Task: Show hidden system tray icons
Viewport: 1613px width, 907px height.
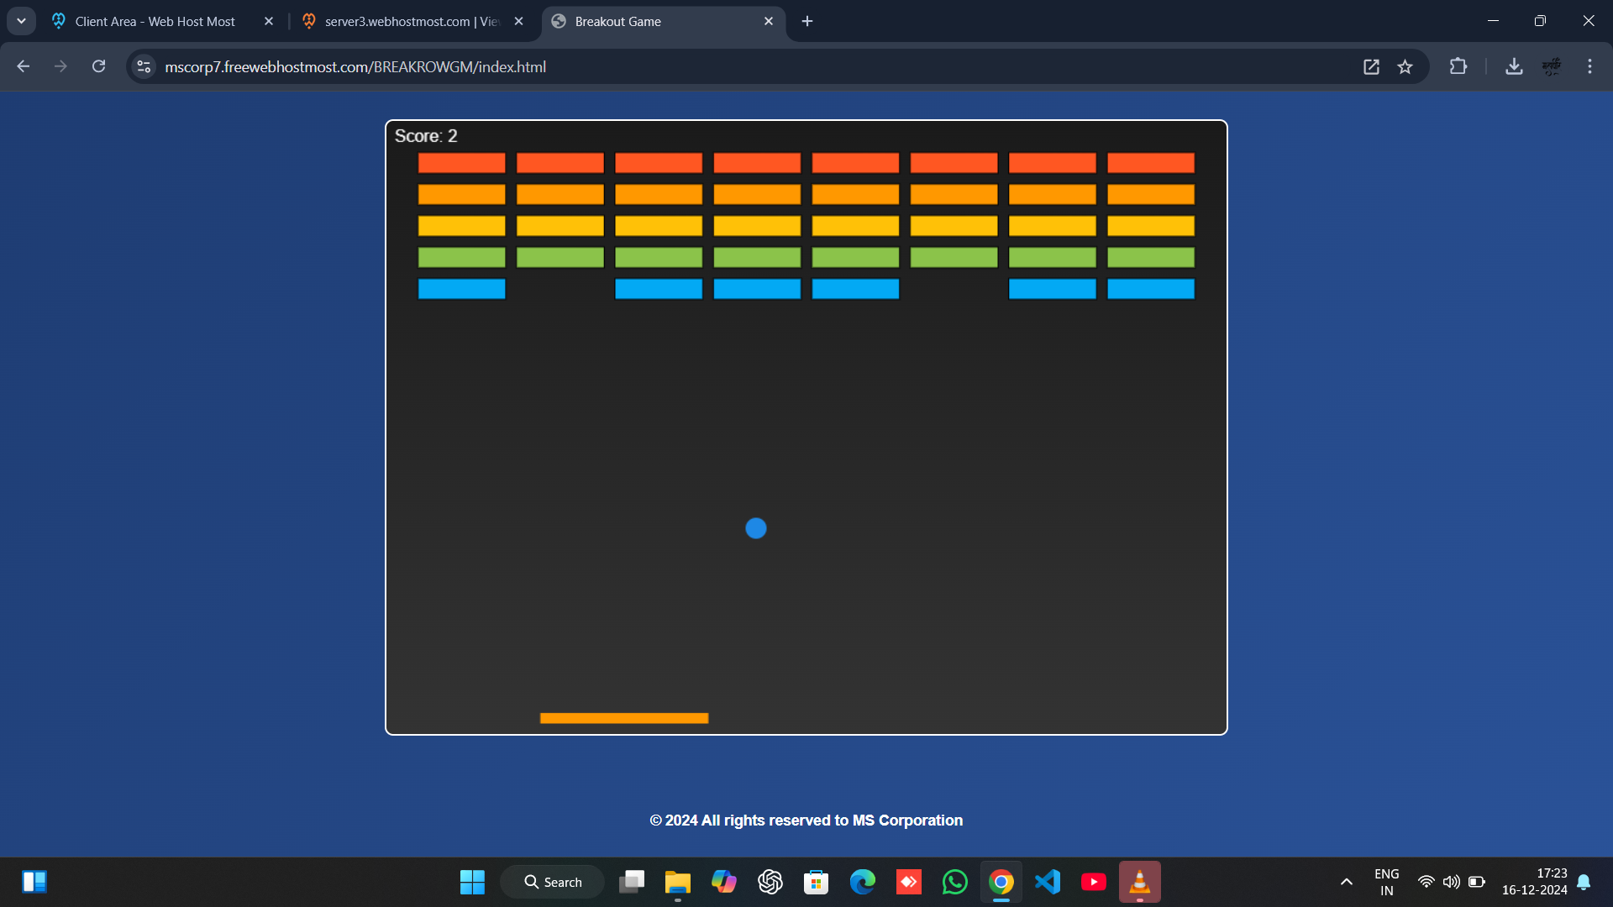Action: 1347,882
